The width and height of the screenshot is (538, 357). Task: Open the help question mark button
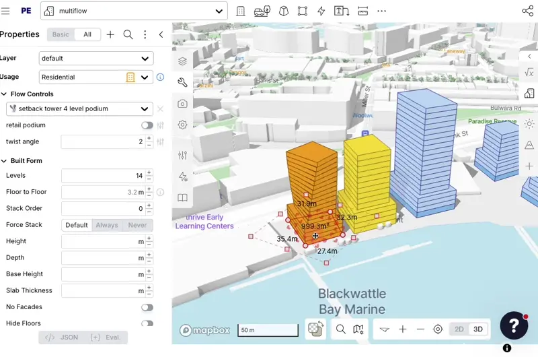click(513, 325)
